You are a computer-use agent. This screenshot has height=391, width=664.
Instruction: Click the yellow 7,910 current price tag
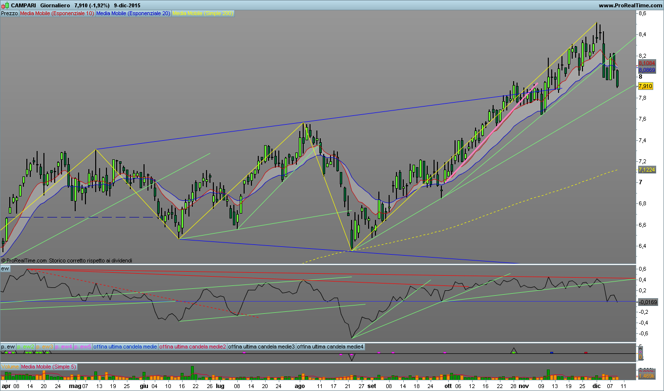(x=645, y=87)
